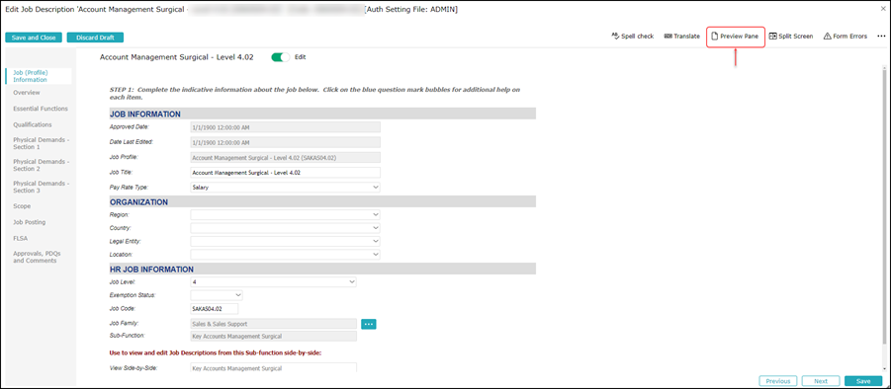Click the Approved Date field

(x=285, y=127)
